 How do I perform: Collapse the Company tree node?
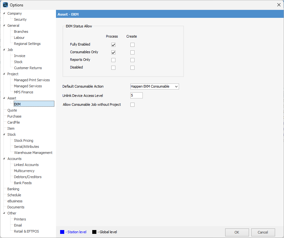(4, 13)
